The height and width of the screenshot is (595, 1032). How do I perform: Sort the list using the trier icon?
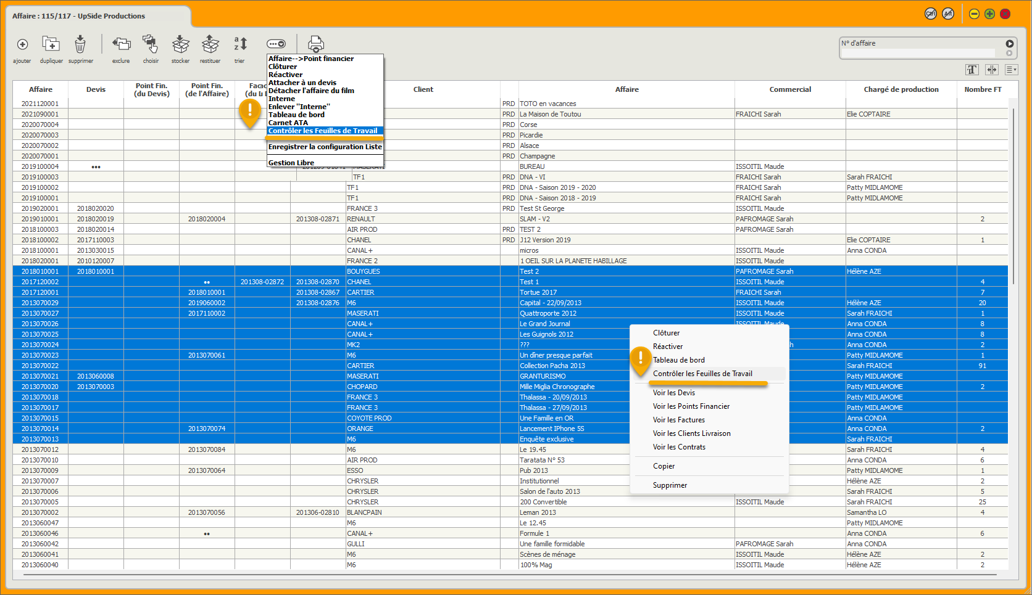click(x=240, y=44)
